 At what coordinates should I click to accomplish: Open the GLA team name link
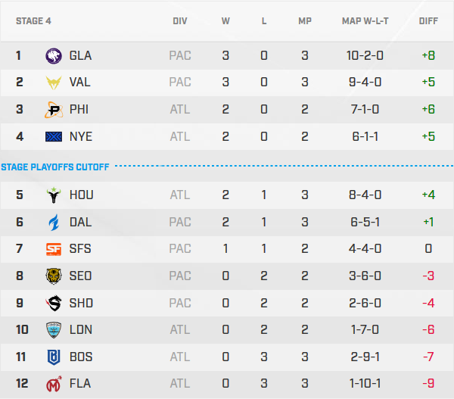tap(80, 55)
